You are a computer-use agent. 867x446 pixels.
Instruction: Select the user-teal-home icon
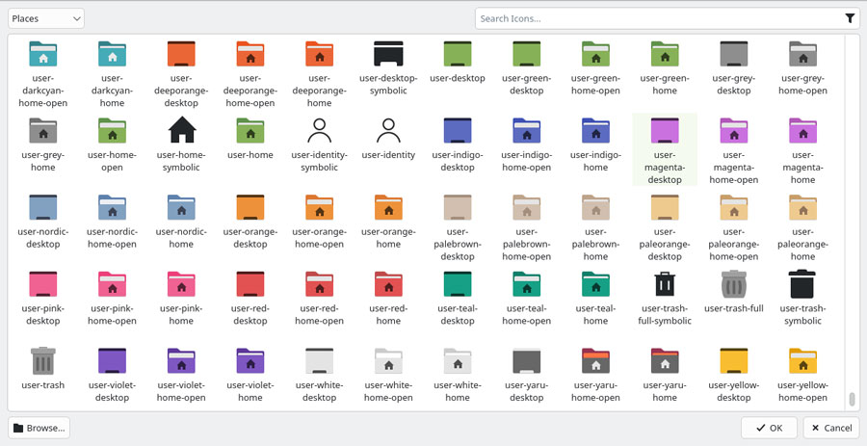coord(595,284)
